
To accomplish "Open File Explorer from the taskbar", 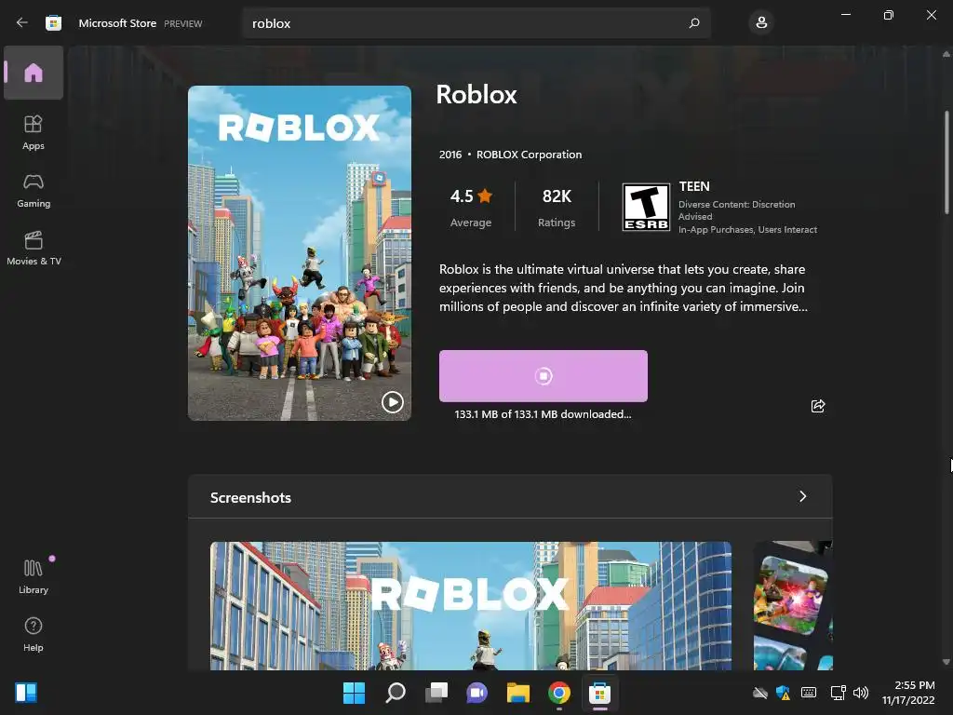I will (517, 693).
